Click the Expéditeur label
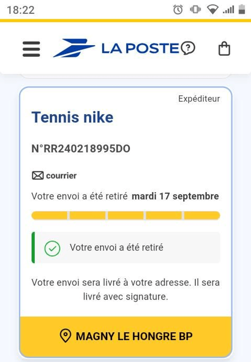251x362 pixels. click(x=199, y=99)
